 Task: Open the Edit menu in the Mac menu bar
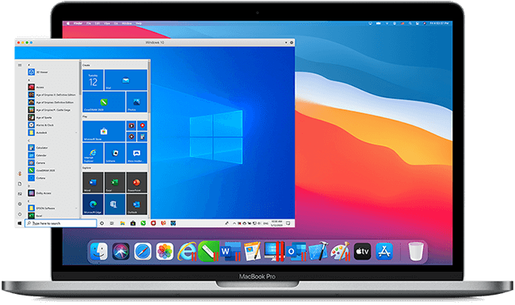click(97, 24)
